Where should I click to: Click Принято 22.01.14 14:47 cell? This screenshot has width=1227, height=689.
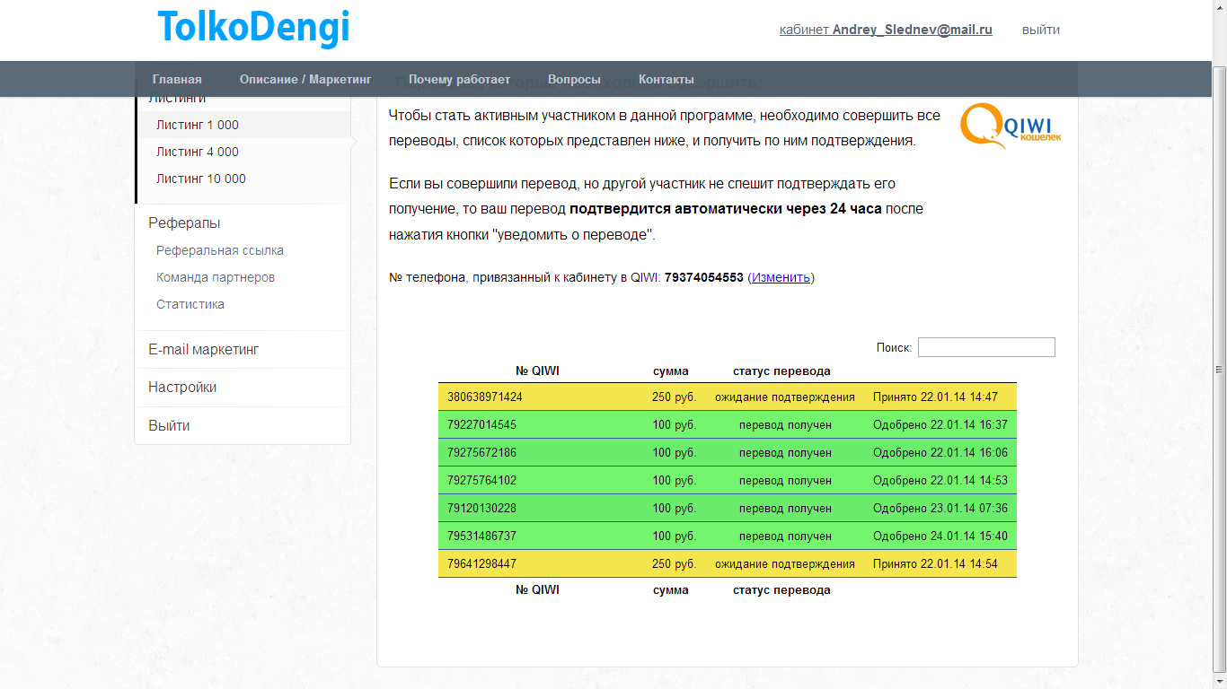pyautogui.click(x=935, y=397)
